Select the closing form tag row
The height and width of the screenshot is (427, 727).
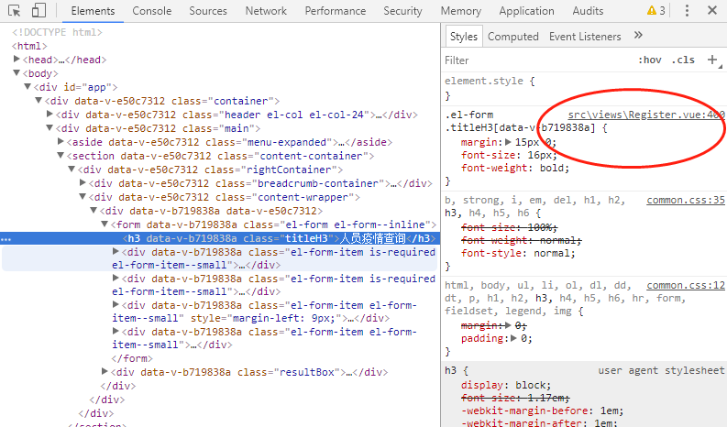132,358
